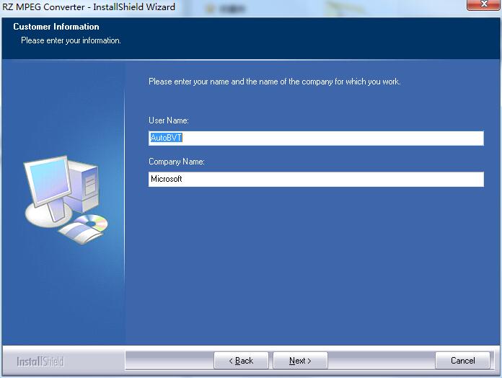Go back with the Back button
The image size is (502, 378).
[241, 361]
